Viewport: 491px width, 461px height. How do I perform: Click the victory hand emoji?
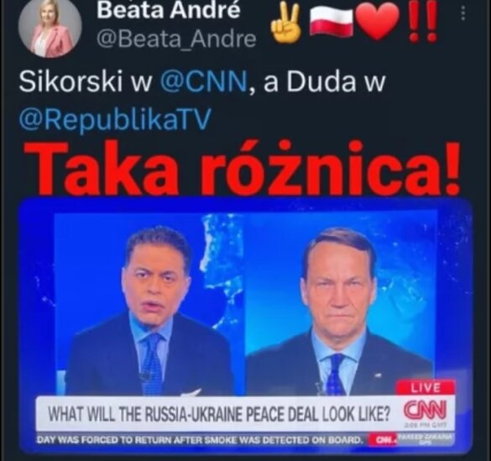[x=287, y=24]
